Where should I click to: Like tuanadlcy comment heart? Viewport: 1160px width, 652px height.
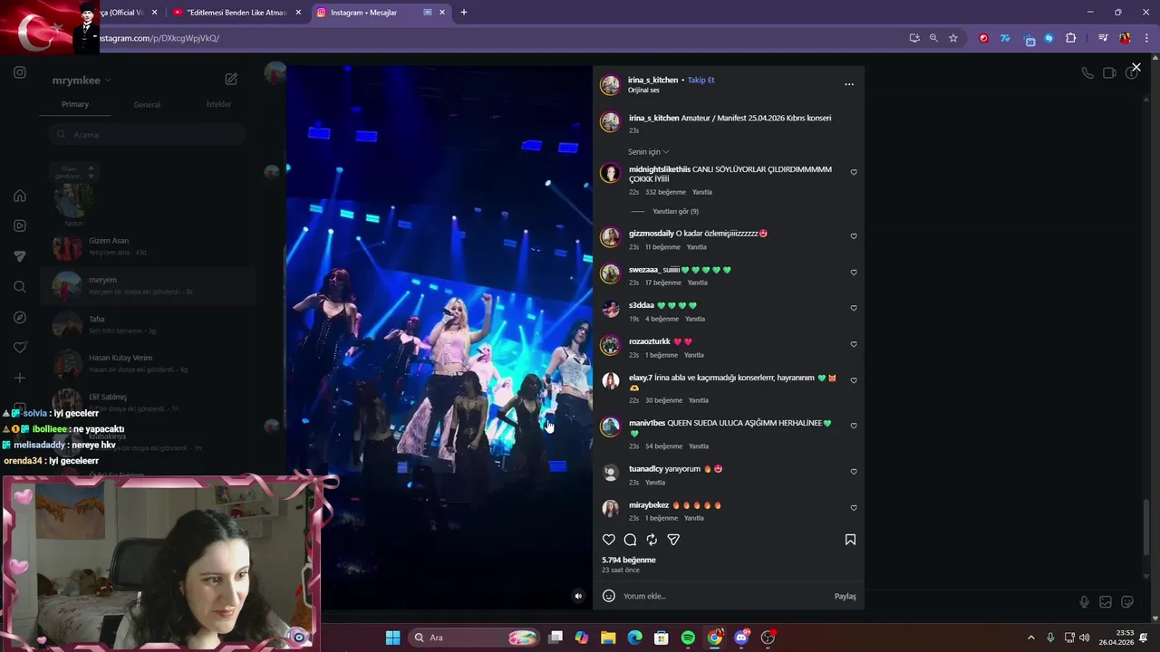click(854, 472)
